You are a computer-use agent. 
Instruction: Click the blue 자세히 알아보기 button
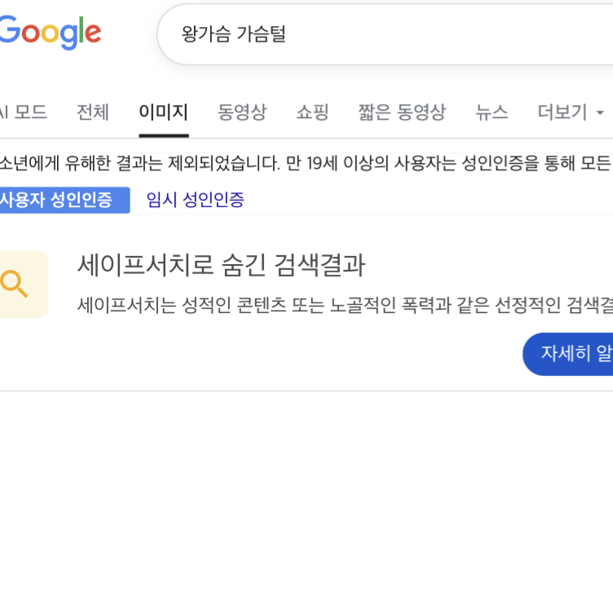(571, 354)
